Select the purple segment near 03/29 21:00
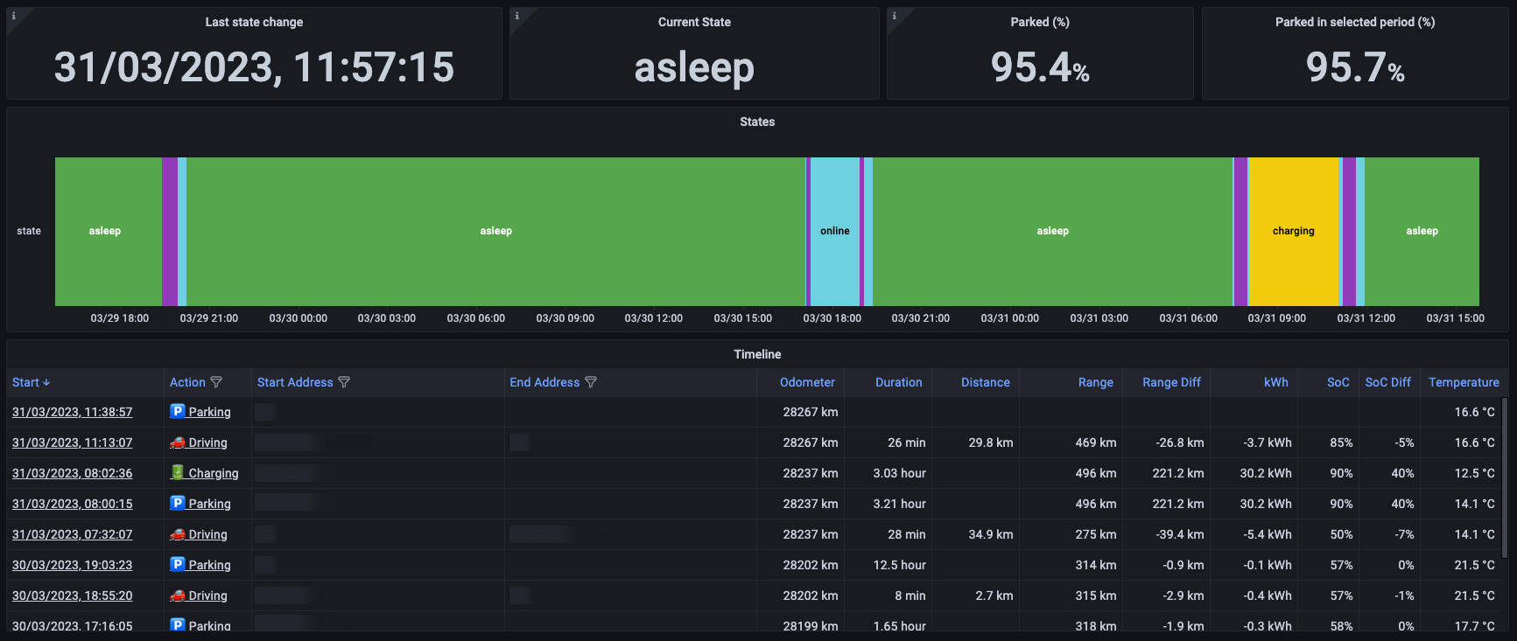The height and width of the screenshot is (641, 1517). click(170, 231)
